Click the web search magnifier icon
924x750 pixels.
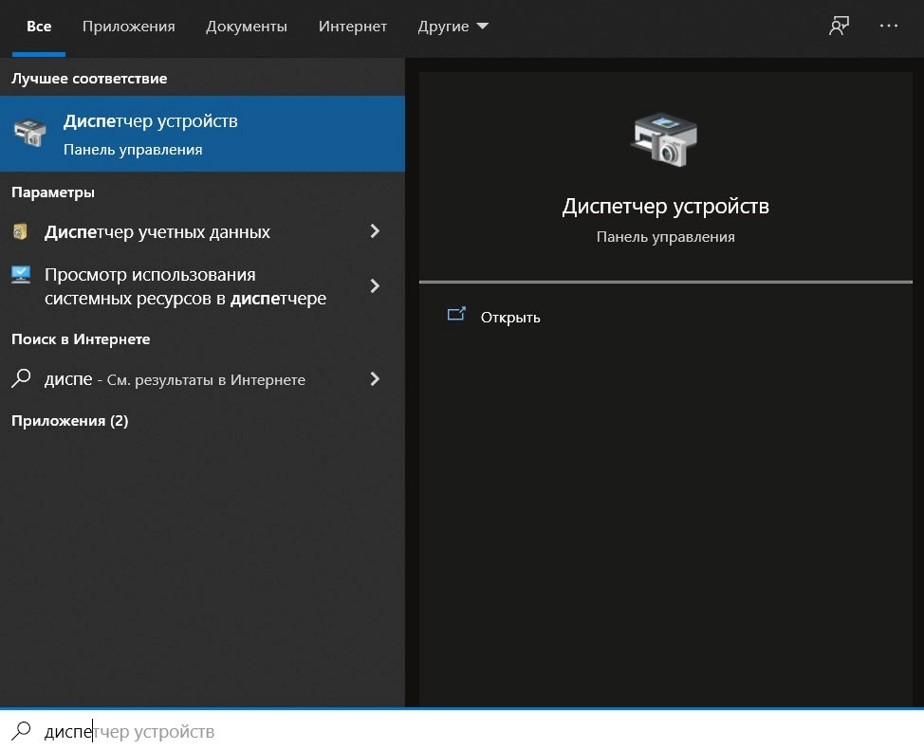click(x=21, y=379)
